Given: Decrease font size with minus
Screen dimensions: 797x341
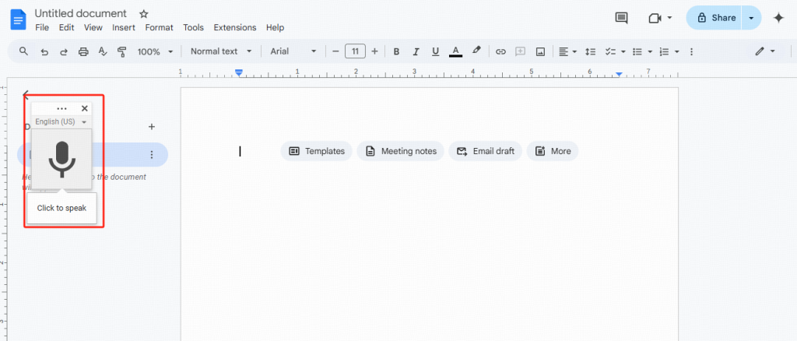Looking at the screenshot, I should pos(335,51).
